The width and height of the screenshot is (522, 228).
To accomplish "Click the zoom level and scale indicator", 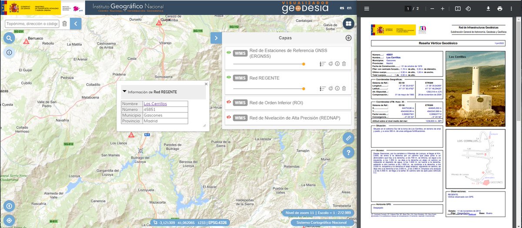I will point(318,213).
